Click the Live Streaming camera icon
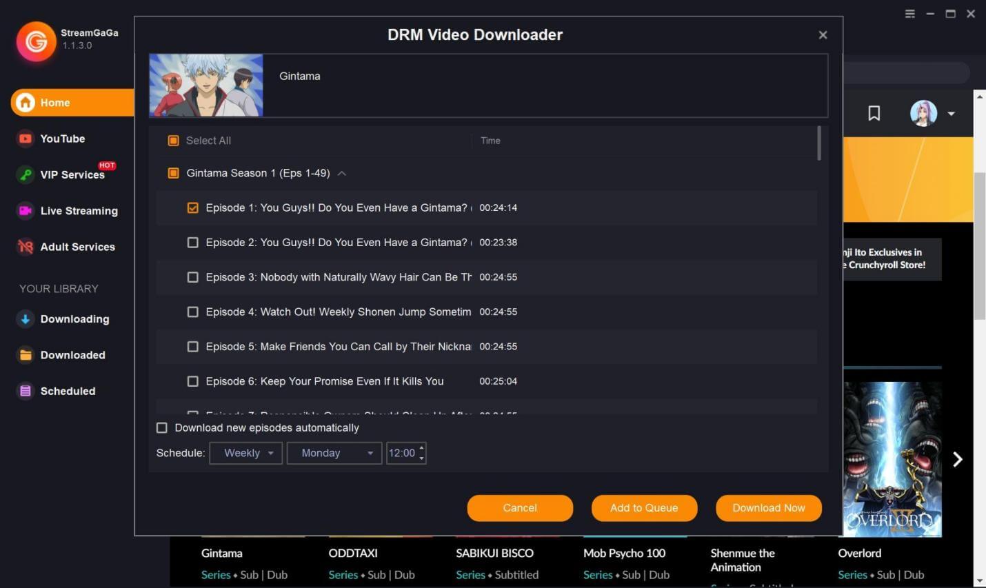The width and height of the screenshot is (986, 588). point(26,211)
